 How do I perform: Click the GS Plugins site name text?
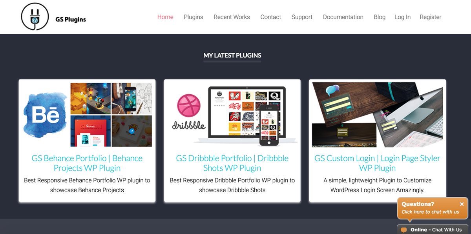(x=71, y=19)
